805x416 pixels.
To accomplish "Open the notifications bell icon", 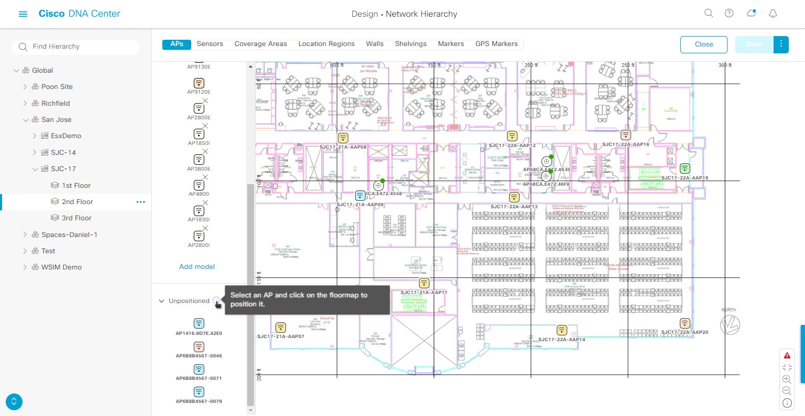I will 773,14.
